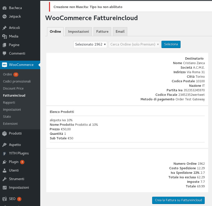Click the YITH Plugins icon

pyautogui.click(x=5, y=153)
